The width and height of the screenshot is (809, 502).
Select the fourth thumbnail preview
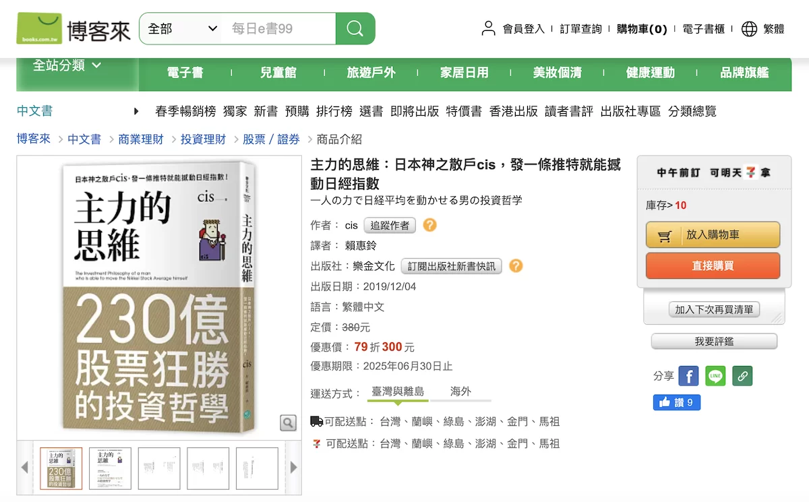pyautogui.click(x=208, y=468)
